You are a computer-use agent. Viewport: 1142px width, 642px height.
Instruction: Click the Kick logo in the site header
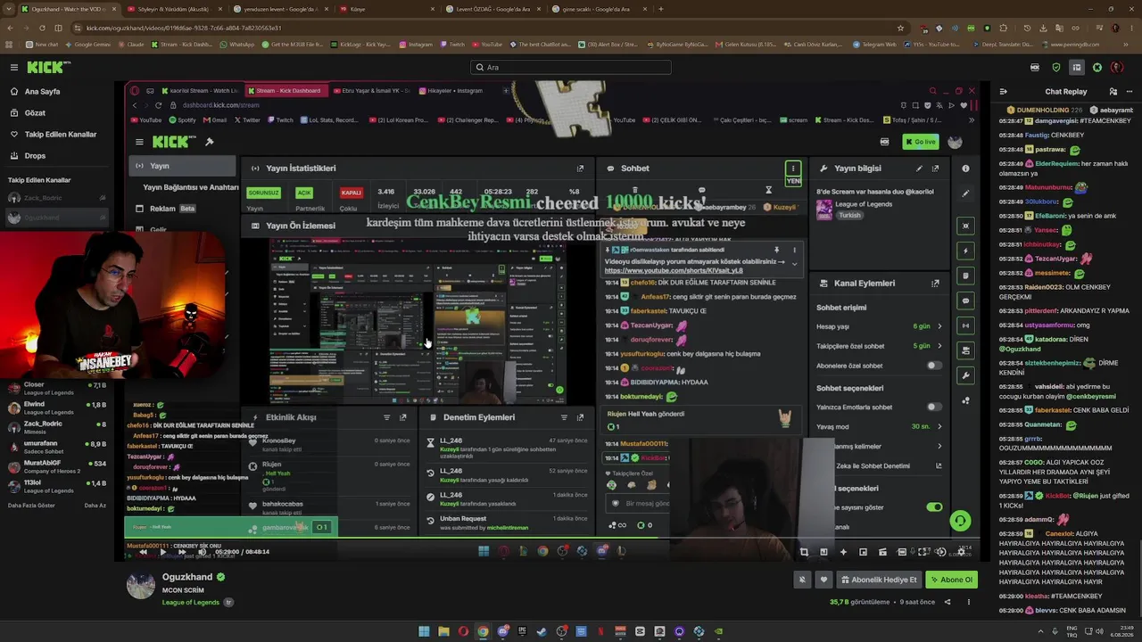click(46, 68)
